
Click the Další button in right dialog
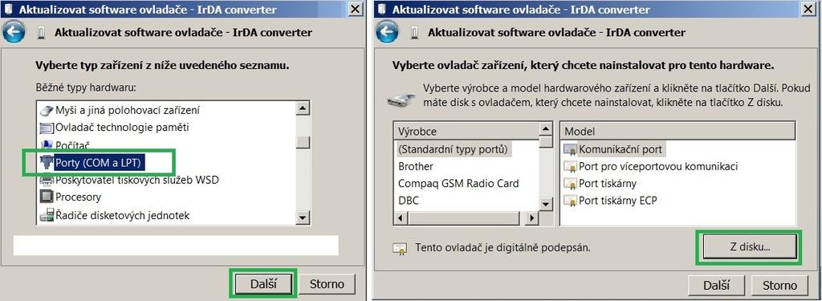coord(717,285)
